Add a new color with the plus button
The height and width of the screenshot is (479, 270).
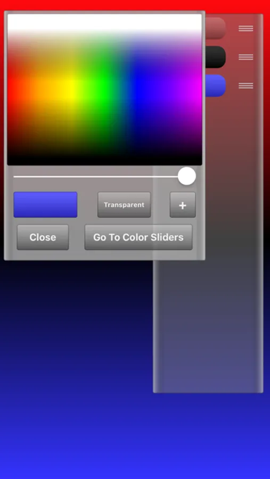[x=183, y=205]
